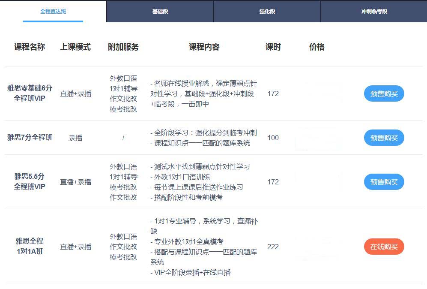This screenshot has width=427, height=289.
Task: Click the 上课模式 column header
Action: click(x=75, y=47)
